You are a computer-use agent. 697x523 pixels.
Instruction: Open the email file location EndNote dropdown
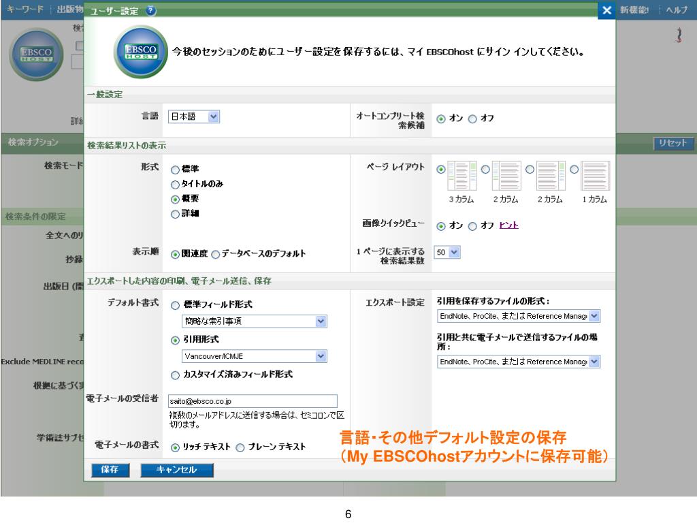[x=519, y=362]
